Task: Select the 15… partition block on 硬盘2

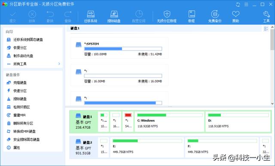Action: pos(104,148)
